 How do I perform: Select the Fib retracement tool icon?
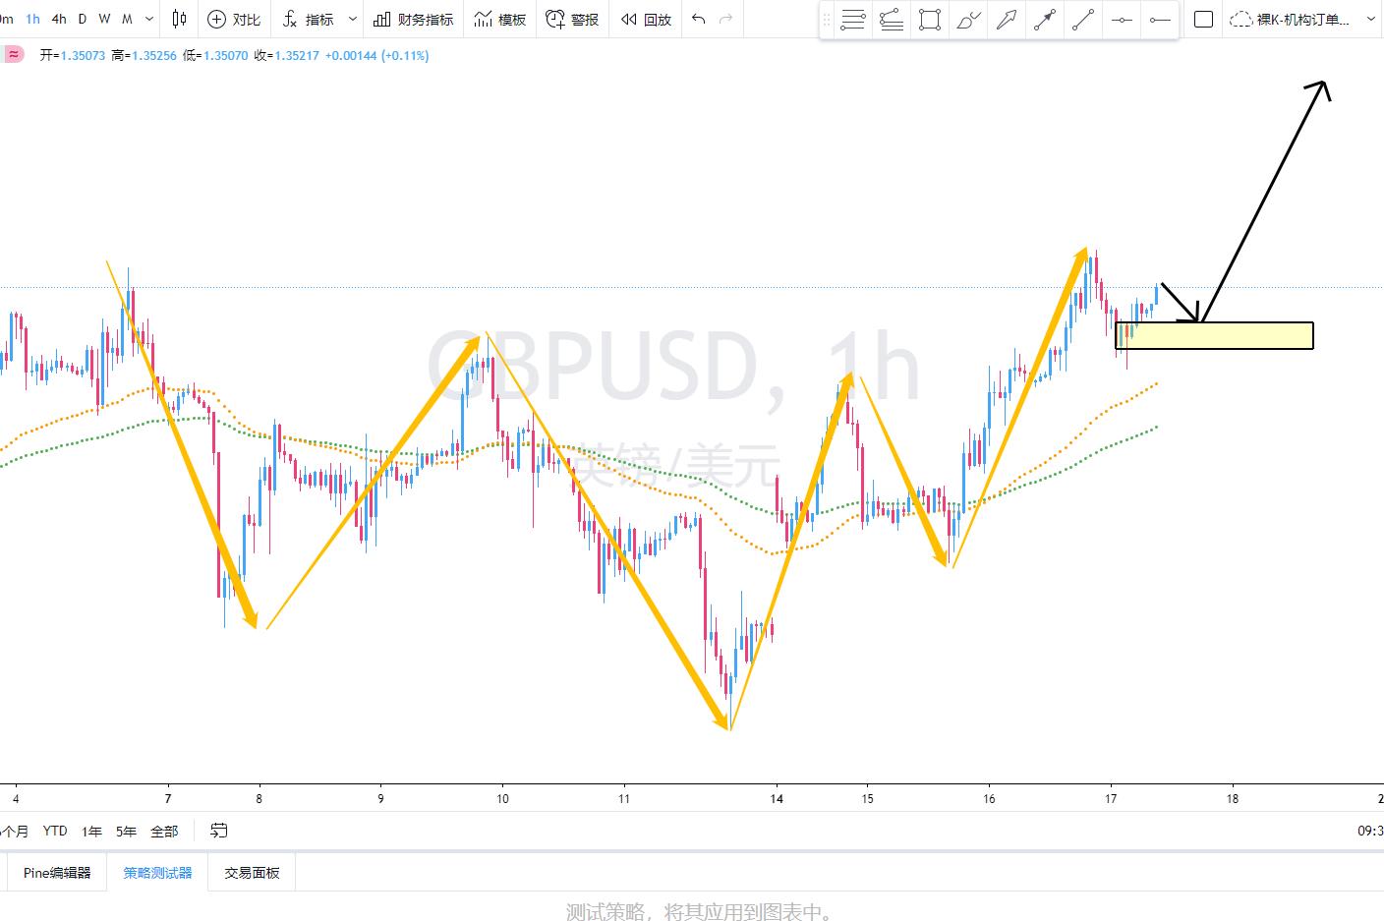point(853,20)
